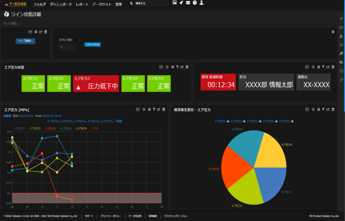The width and height of the screenshot is (345, 221).
Task: Click the small box beside エア圧力5 above pie chart
Action: pos(292,121)
